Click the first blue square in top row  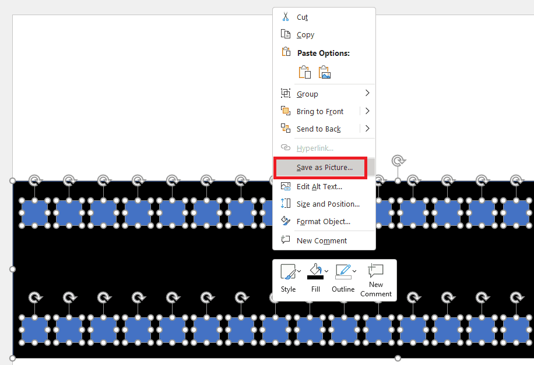pyautogui.click(x=34, y=213)
